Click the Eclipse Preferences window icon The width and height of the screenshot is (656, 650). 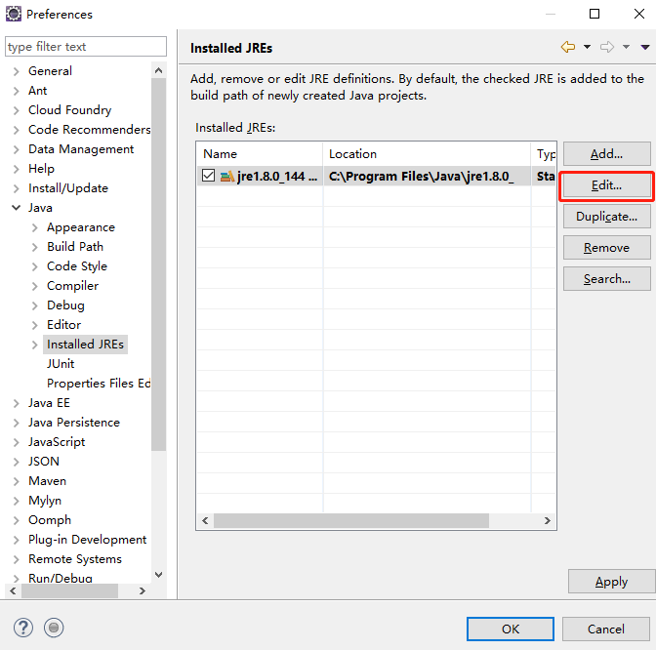tap(14, 14)
